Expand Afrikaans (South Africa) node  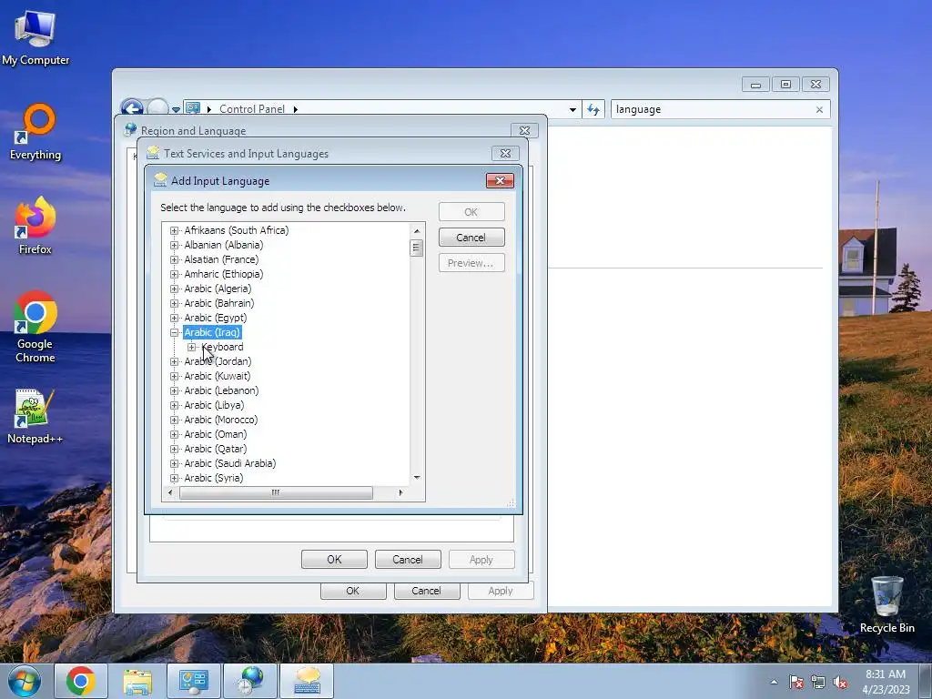coord(174,230)
